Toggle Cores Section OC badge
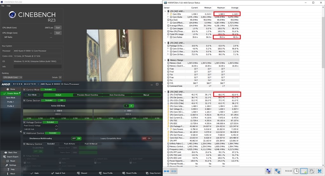The width and height of the screenshot is (325, 176). click(x=62, y=100)
